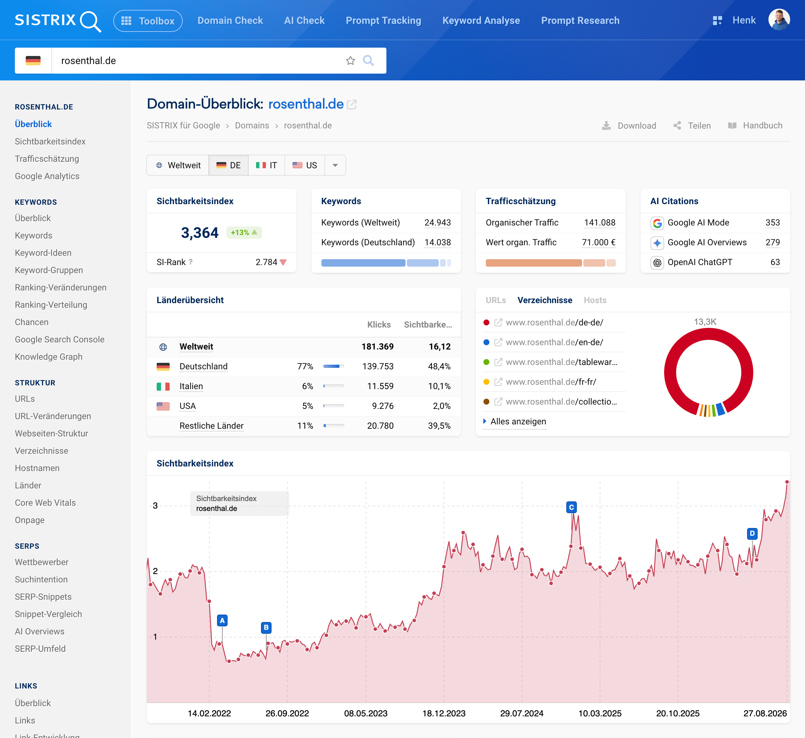Click the OpenAI ChatGPT icon
805x738 pixels.
[657, 263]
